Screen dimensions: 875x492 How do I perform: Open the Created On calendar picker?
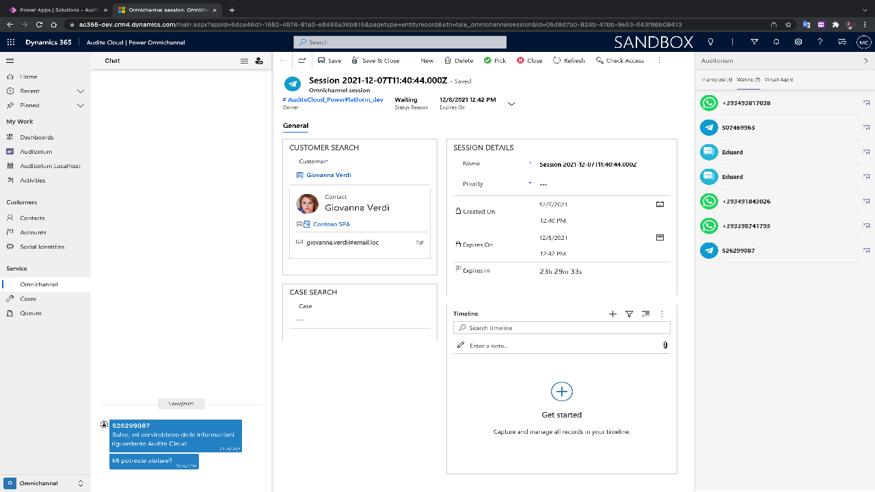660,204
